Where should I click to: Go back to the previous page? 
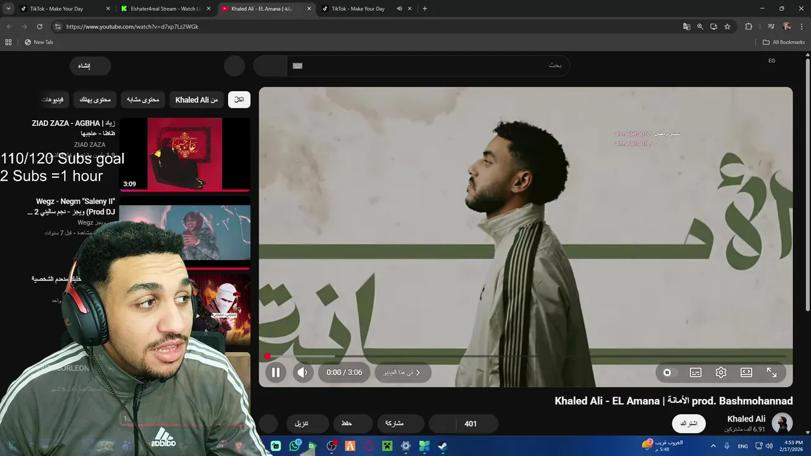[9, 27]
